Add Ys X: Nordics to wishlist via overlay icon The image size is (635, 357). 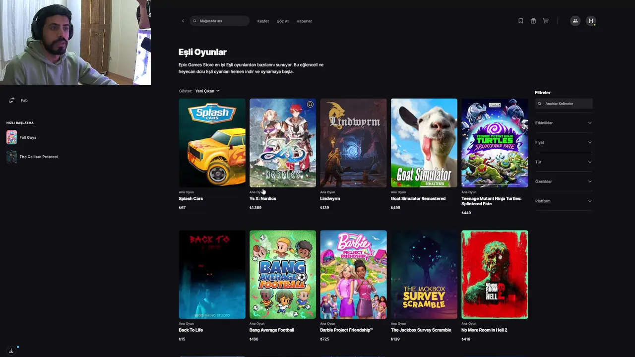[x=310, y=105]
